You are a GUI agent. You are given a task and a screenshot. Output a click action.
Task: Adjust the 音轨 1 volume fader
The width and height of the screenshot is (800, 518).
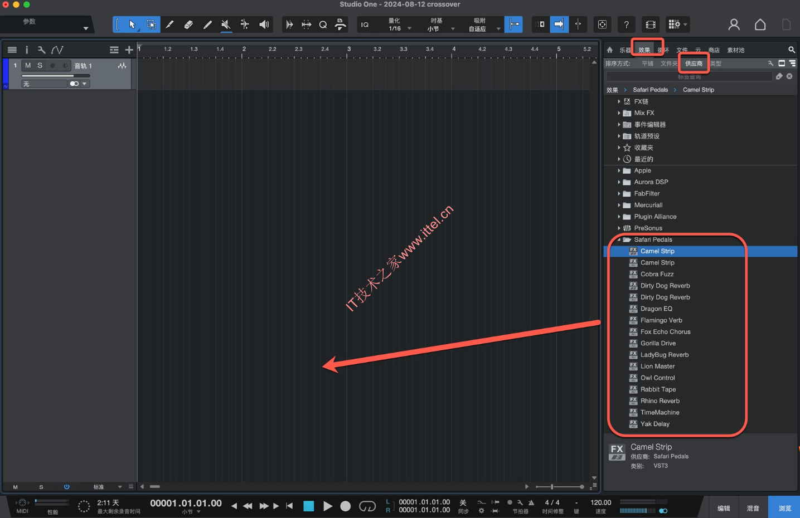pyautogui.click(x=56, y=76)
